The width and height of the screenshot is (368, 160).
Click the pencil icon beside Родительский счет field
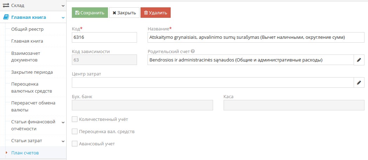(x=359, y=60)
